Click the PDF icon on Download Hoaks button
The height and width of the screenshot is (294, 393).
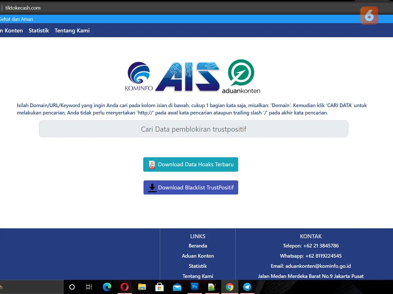point(152,165)
